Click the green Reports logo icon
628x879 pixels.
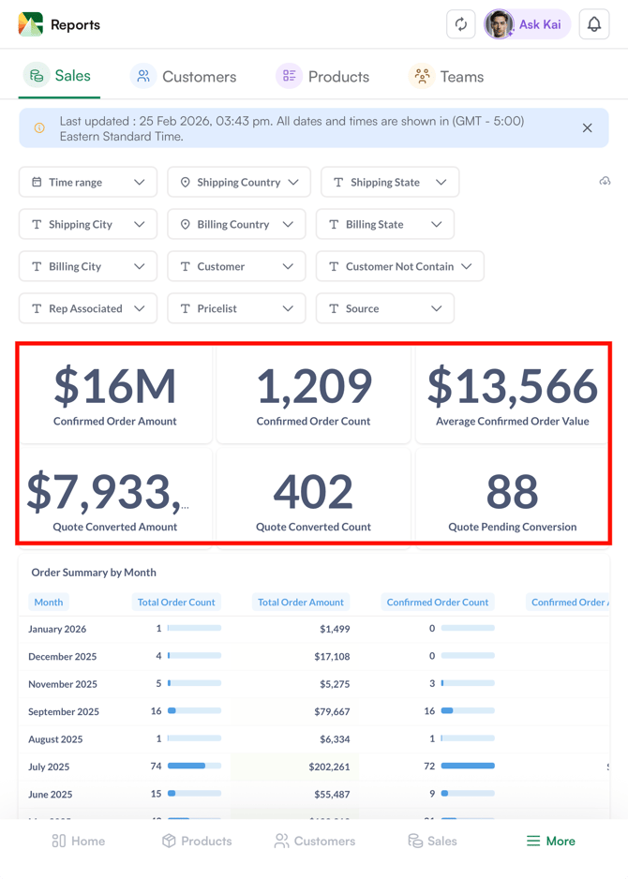29,24
